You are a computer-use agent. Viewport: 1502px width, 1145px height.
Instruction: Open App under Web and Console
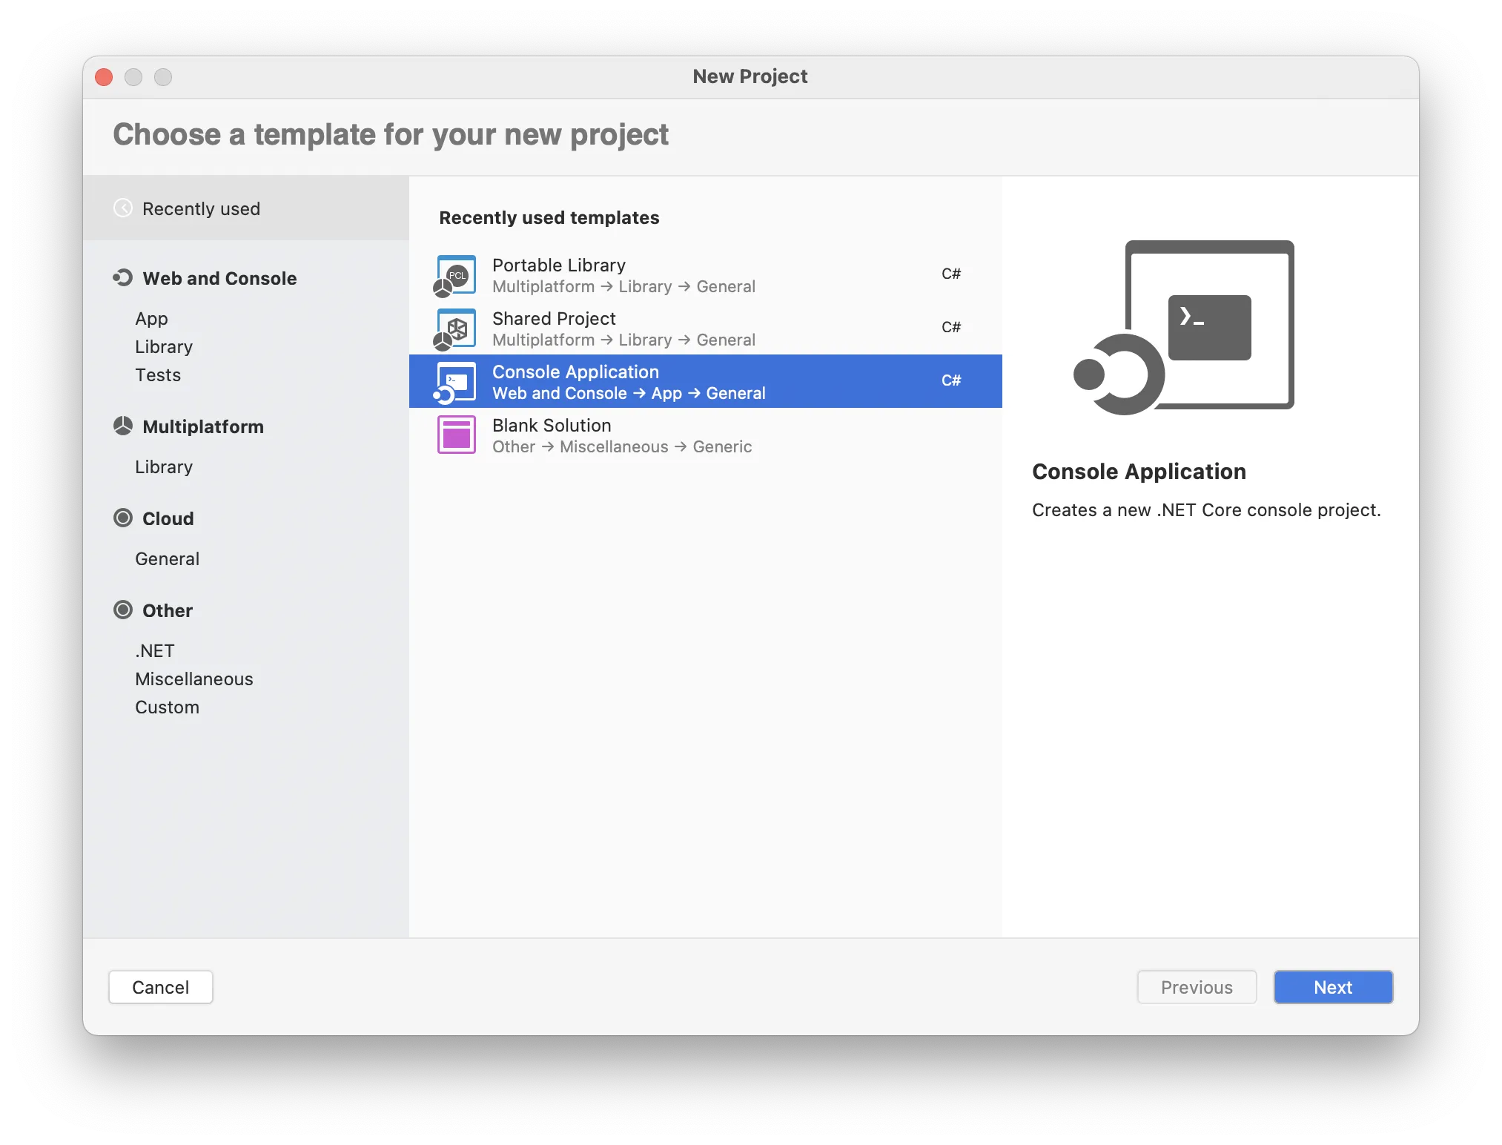pos(151,319)
